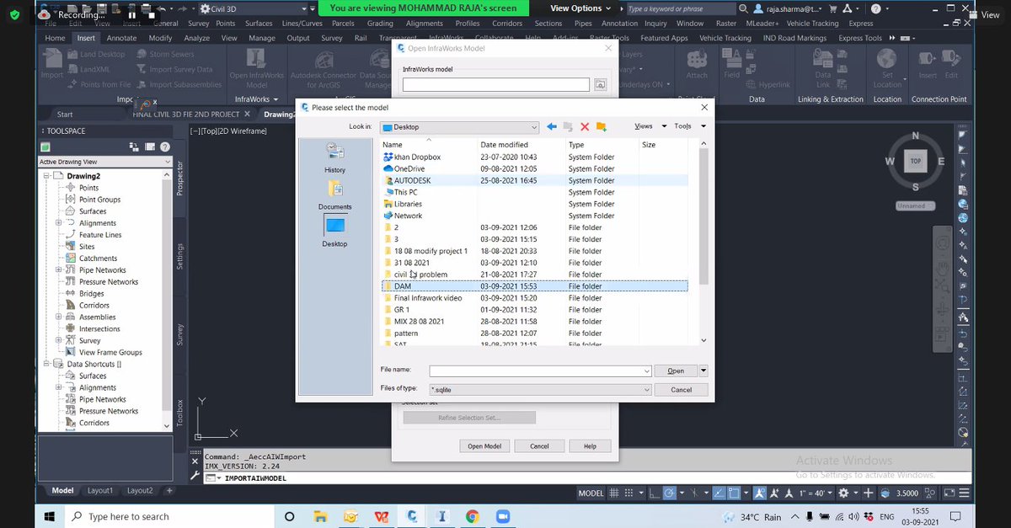Toggle 2D object snap in status bar
Image resolution: width=1011 pixels, height=528 pixels.
tap(735, 493)
